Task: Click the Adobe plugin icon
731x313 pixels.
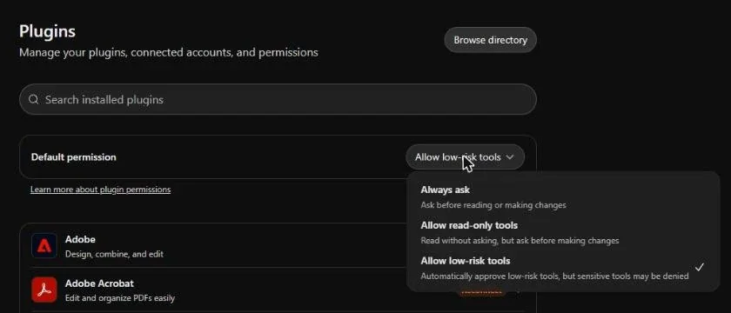Action: [44, 245]
